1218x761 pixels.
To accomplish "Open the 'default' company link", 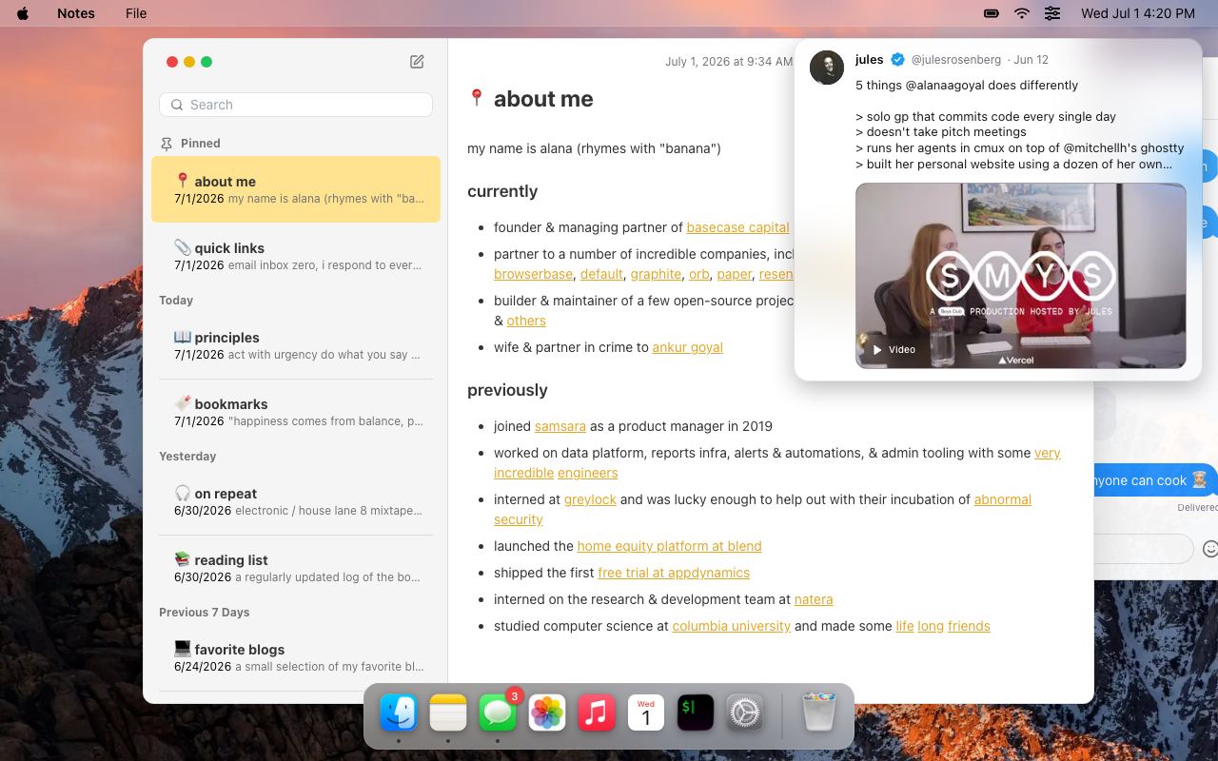I will [601, 274].
